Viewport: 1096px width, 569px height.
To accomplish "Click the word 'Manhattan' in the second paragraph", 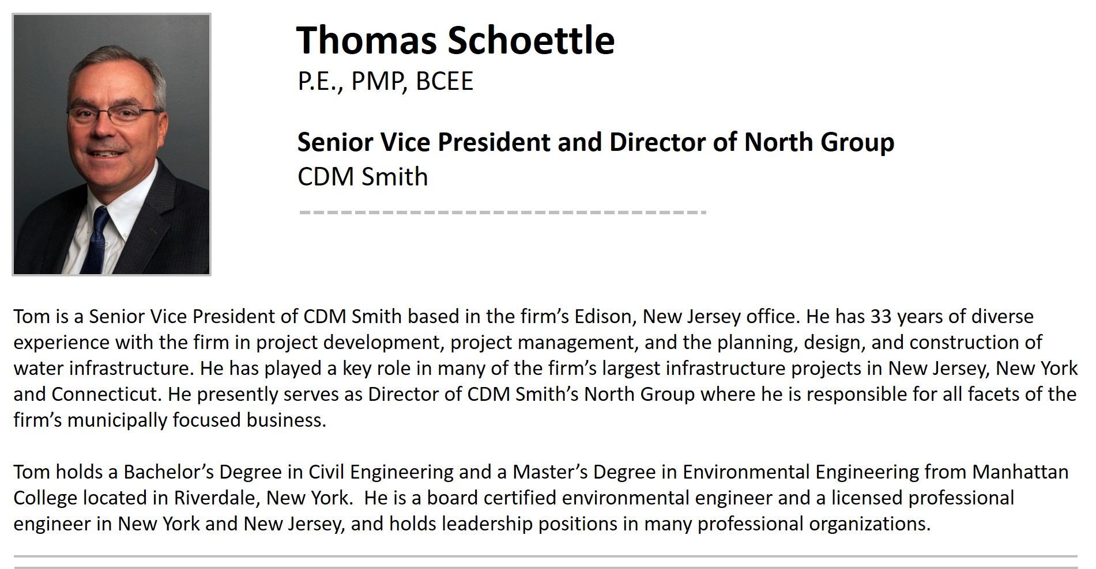I will 1020,472.
